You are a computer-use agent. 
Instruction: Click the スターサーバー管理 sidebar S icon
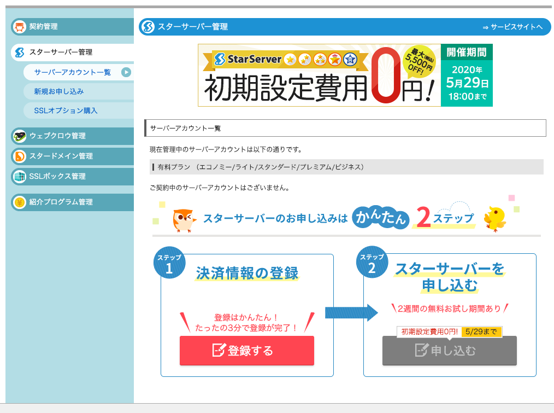[20, 53]
